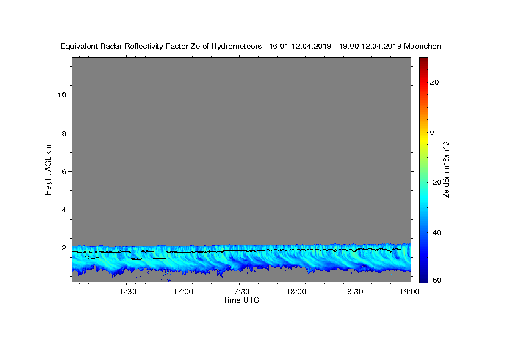The height and width of the screenshot is (339, 508).
Task: Select the 'Time UTC' axis label
Action: [x=241, y=300]
